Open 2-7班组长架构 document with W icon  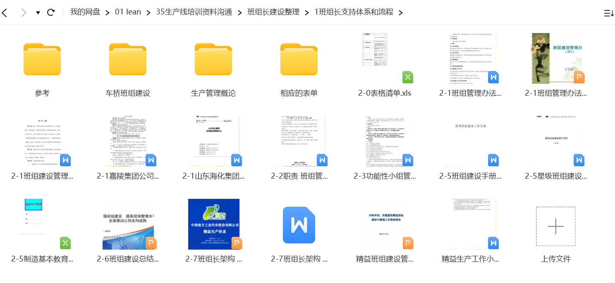(x=299, y=225)
